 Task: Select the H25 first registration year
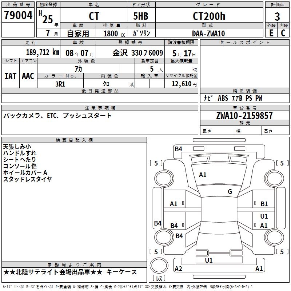[x=46, y=17]
